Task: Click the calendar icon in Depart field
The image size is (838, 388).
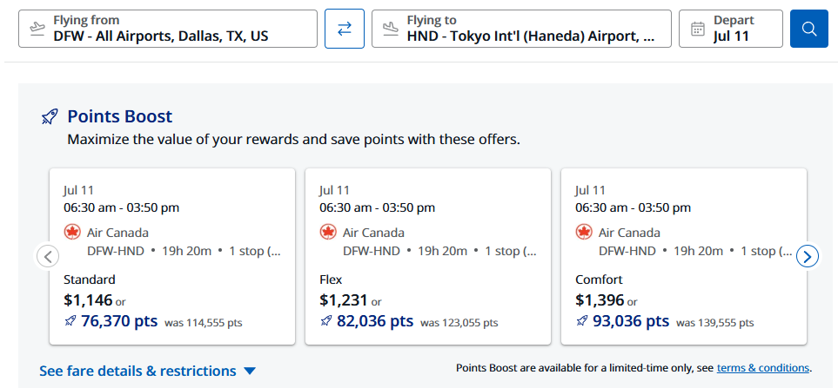Action: point(697,29)
